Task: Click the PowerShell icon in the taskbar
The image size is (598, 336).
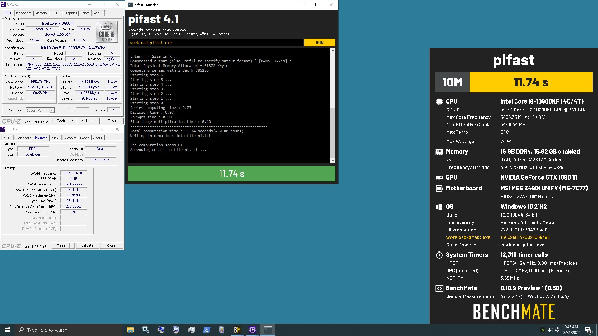Action: 206,330
